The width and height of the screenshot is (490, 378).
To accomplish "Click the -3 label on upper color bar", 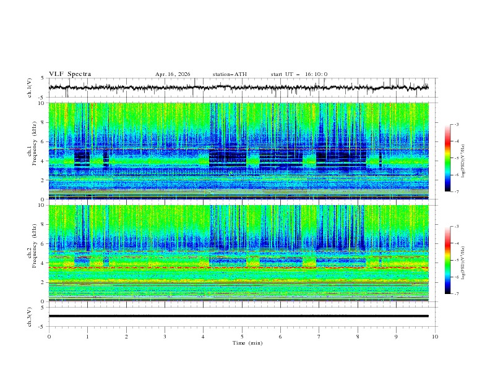I will [x=456, y=124].
